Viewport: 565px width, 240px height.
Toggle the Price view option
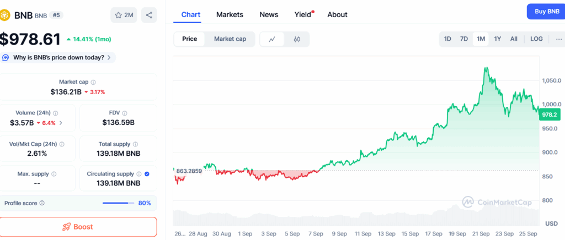click(190, 39)
